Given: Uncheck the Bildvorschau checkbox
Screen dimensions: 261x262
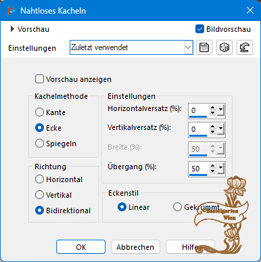Looking at the screenshot, I should 199,29.
